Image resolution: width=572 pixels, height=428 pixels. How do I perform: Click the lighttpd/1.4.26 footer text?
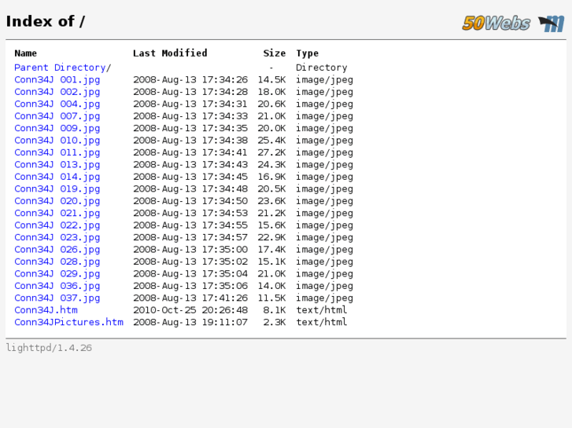tap(49, 348)
